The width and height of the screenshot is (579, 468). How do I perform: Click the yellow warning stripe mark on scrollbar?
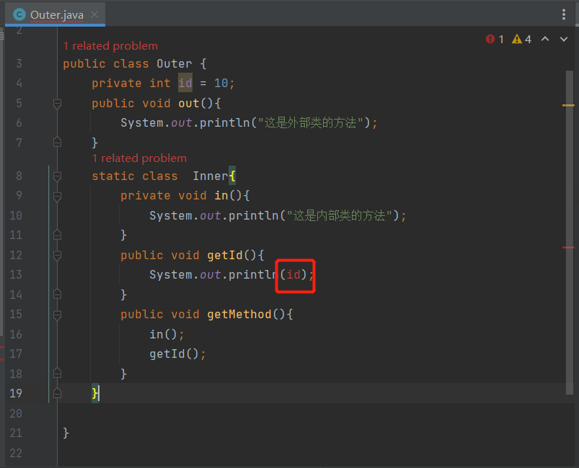pyautogui.click(x=568, y=105)
